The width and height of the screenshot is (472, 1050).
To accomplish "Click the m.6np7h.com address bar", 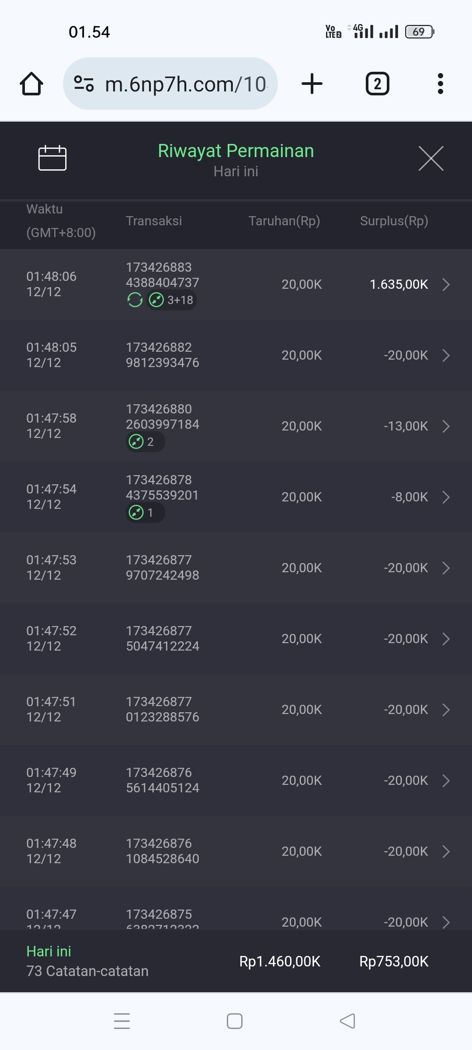I will pos(186,84).
